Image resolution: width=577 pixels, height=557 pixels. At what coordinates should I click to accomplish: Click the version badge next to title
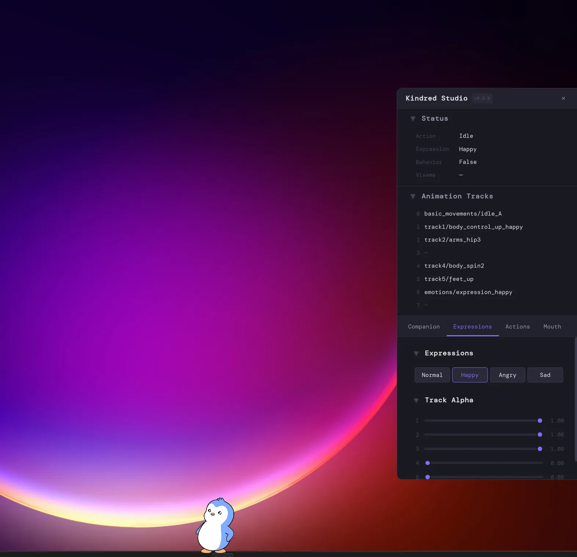pos(482,98)
